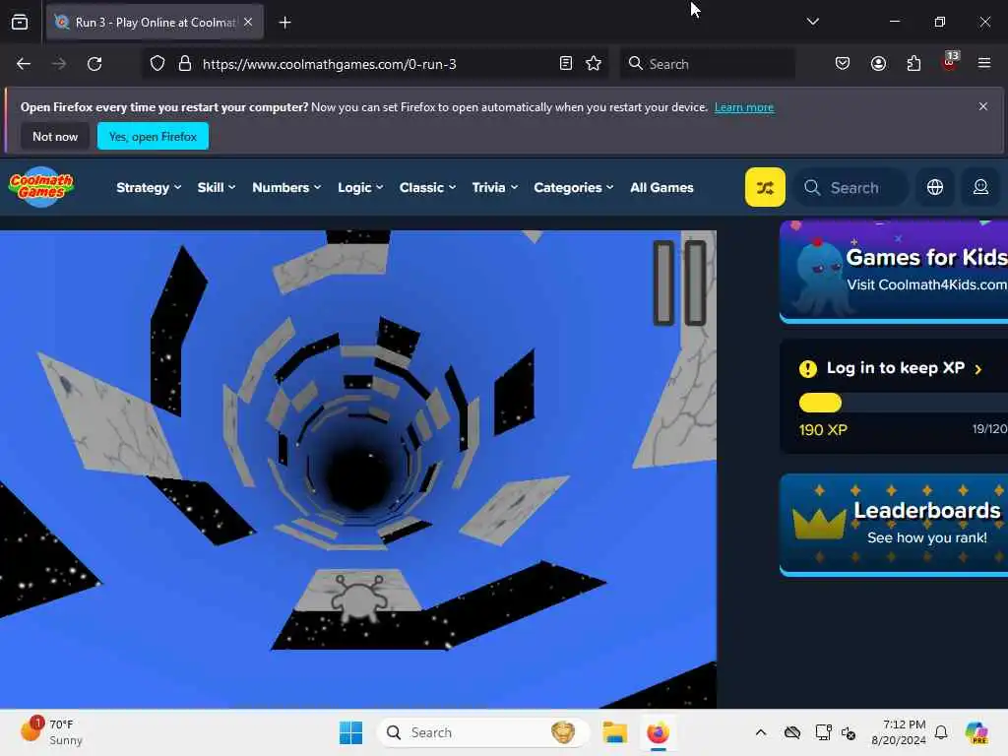Show hidden system tray icons

pyautogui.click(x=761, y=732)
